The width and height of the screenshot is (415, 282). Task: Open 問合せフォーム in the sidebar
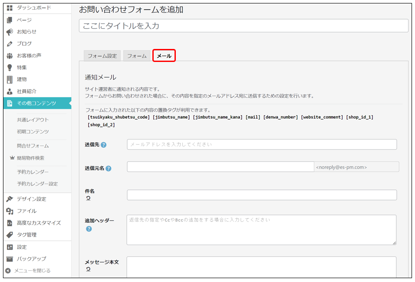point(33,146)
